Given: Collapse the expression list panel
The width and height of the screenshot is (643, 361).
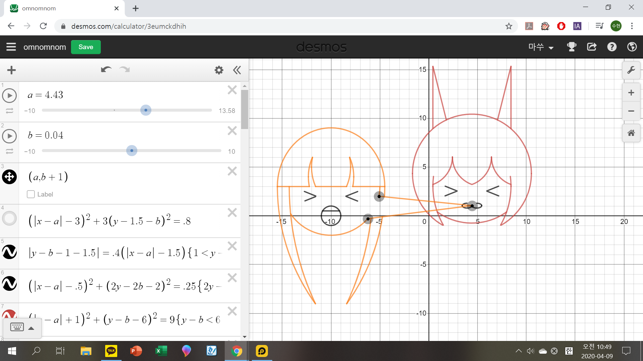Looking at the screenshot, I should pyautogui.click(x=237, y=70).
